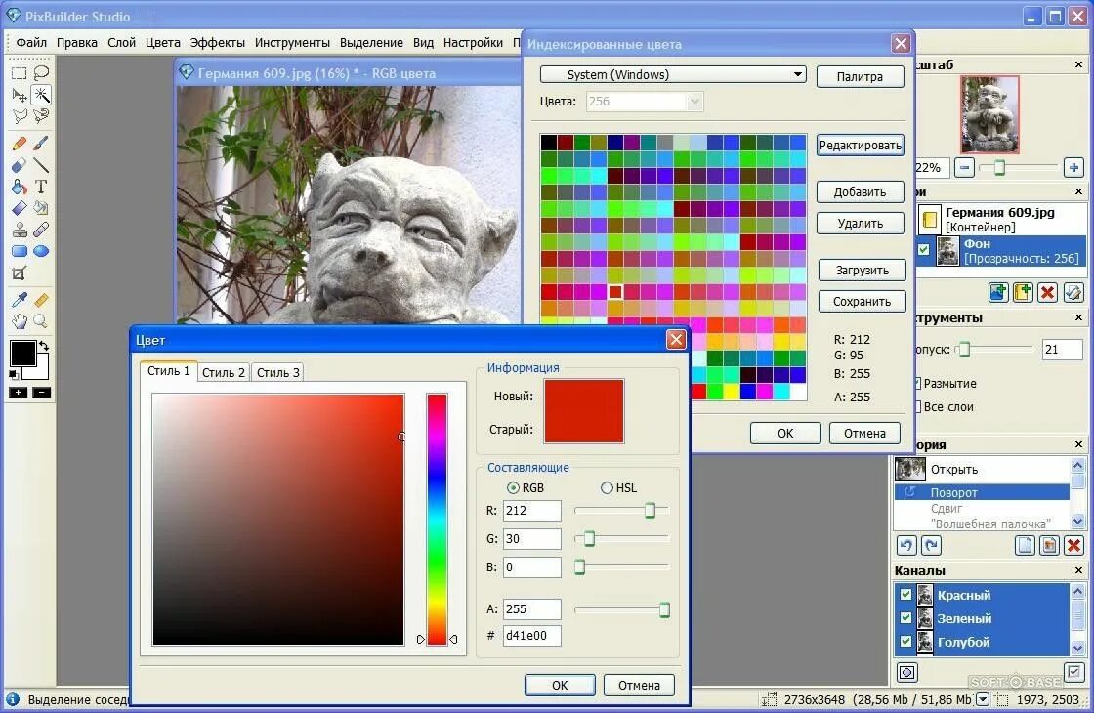
Task: Select the Eyedropper color picker tool
Action: (x=19, y=300)
